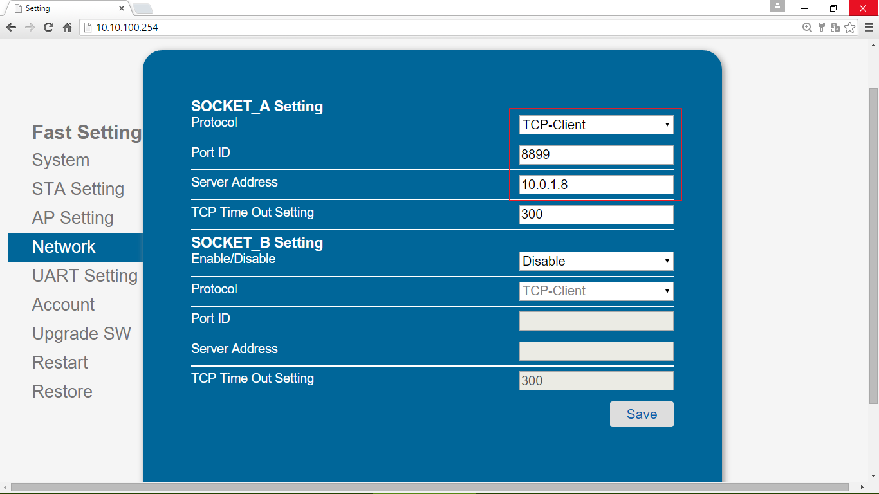Click the SOCKET_A TCP Time Out Setting label

click(252, 212)
